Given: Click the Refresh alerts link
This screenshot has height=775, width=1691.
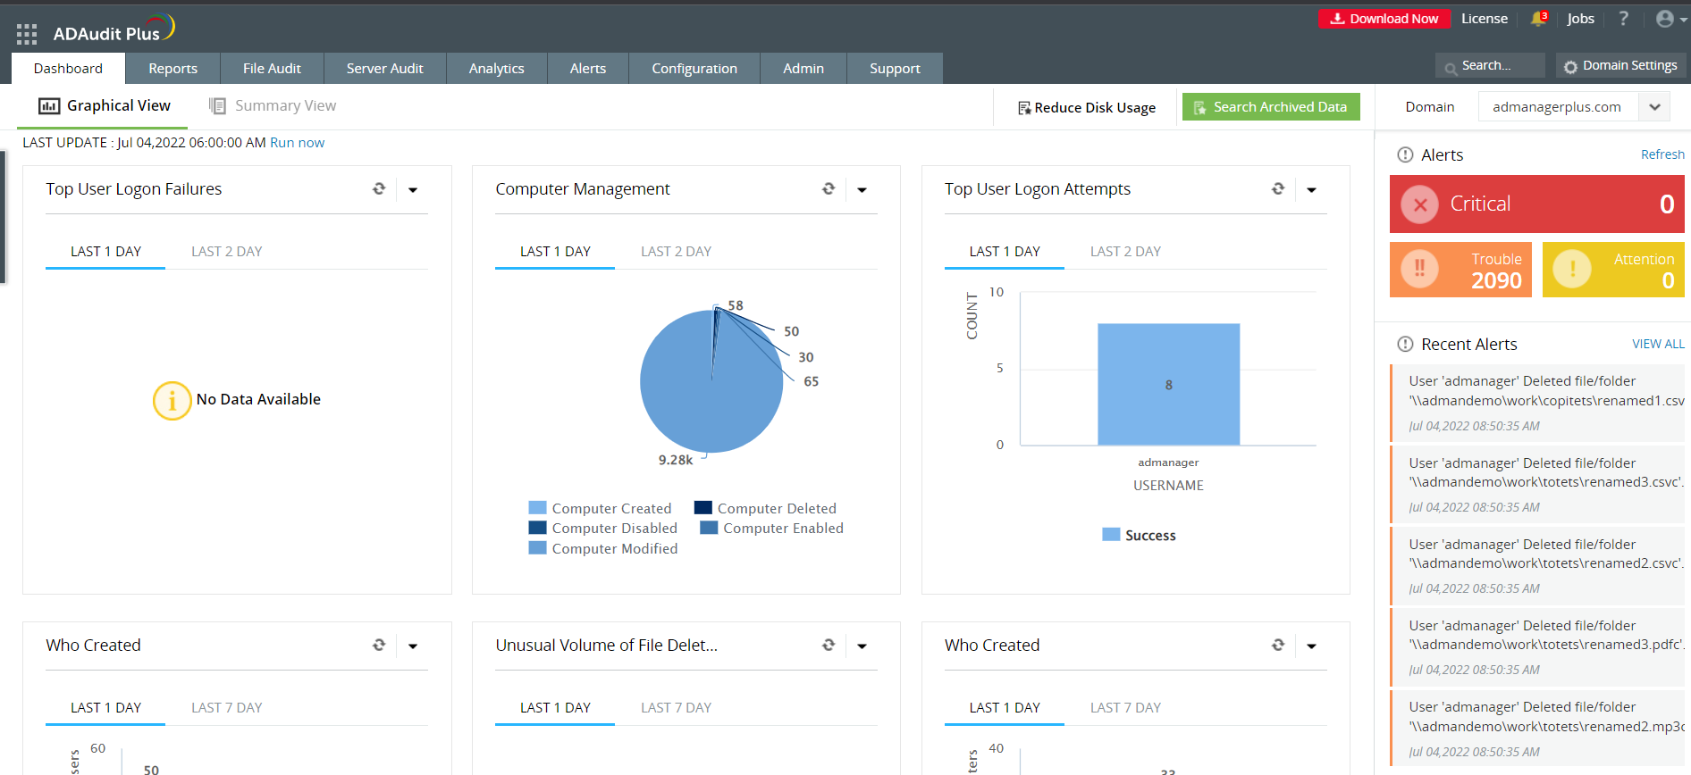Looking at the screenshot, I should click(1662, 155).
